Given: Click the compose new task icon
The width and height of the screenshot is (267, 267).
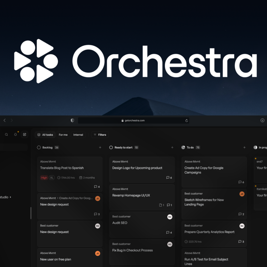Looking at the screenshot, I should pyautogui.click(x=24, y=135).
